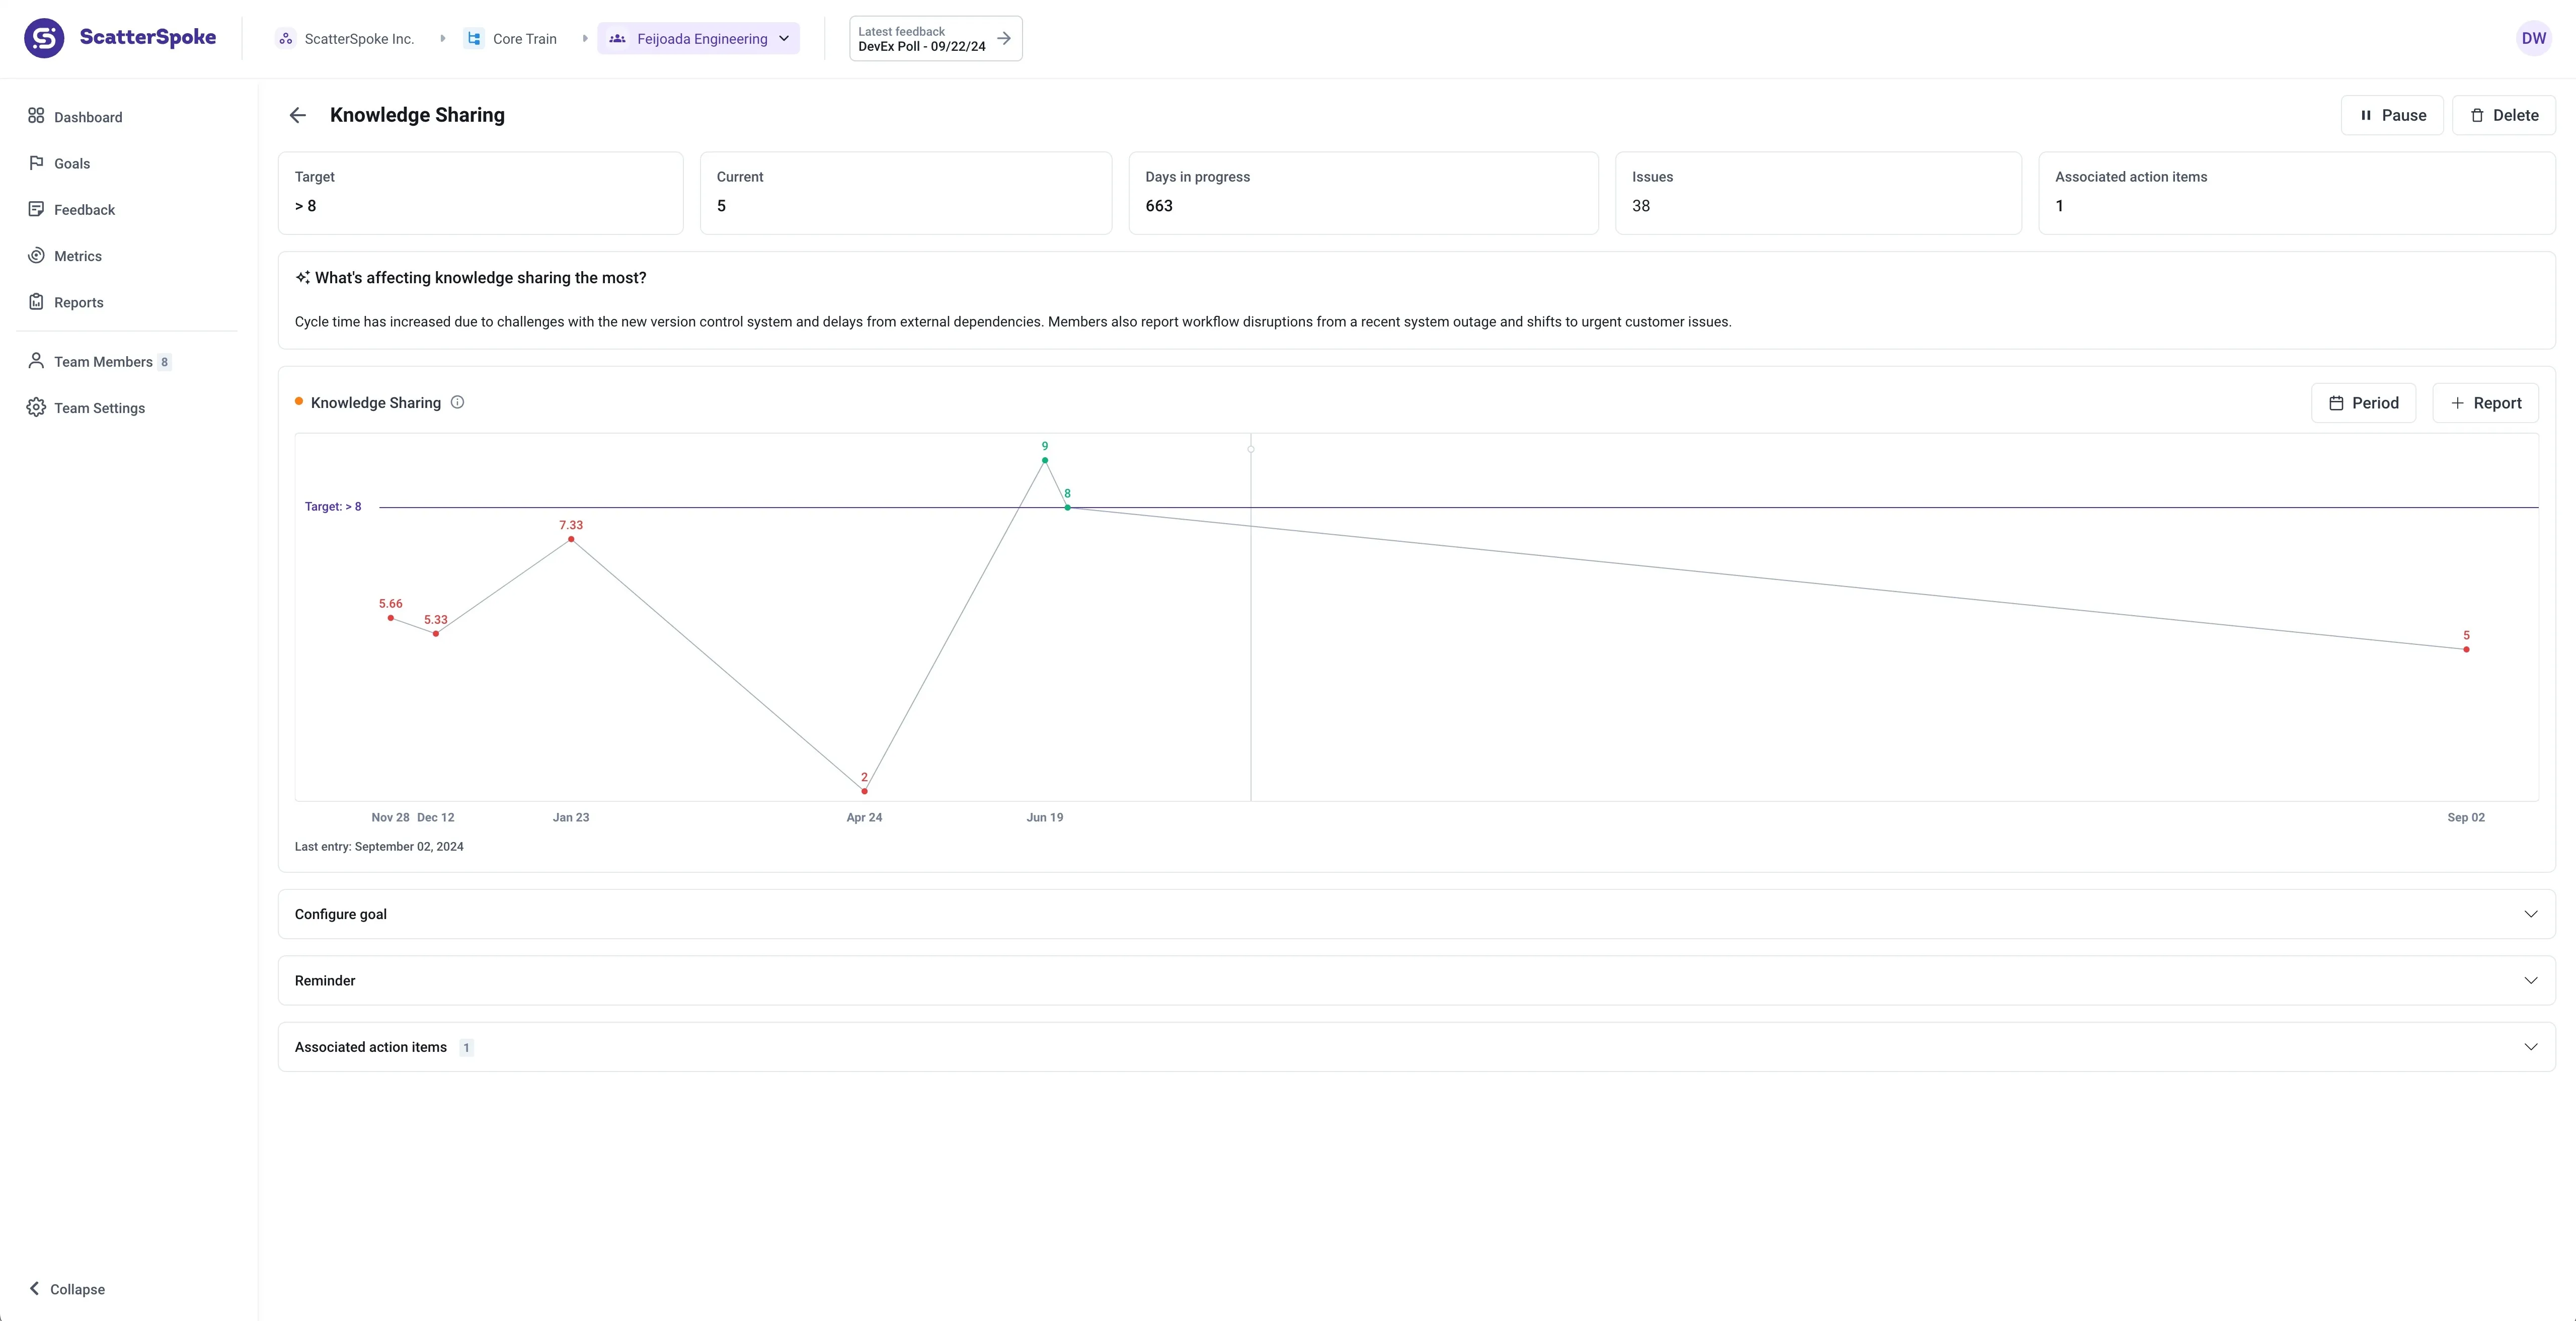Click the Feedback sidebar icon
The height and width of the screenshot is (1321, 2576).
(x=36, y=209)
